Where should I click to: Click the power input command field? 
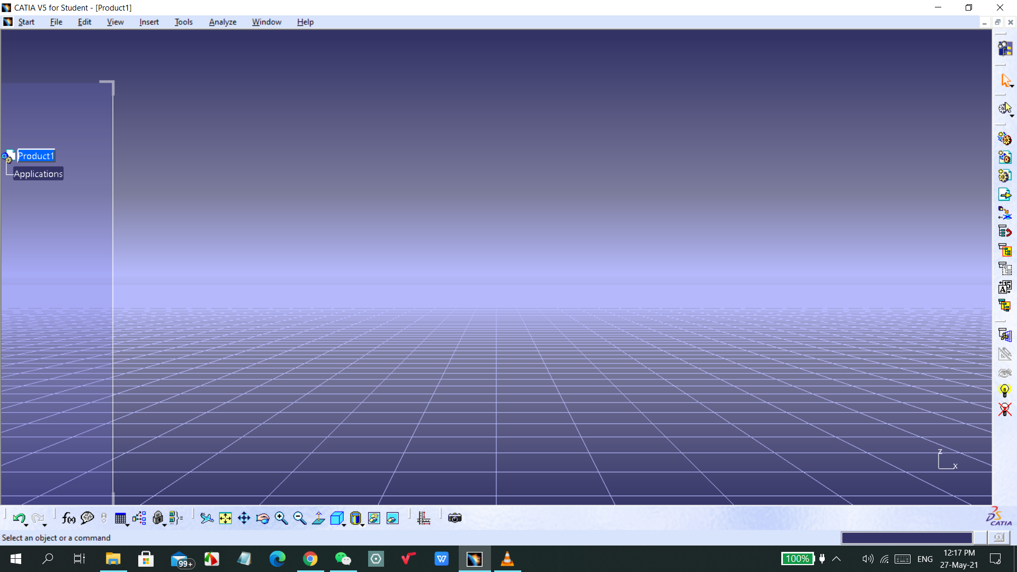pos(907,538)
